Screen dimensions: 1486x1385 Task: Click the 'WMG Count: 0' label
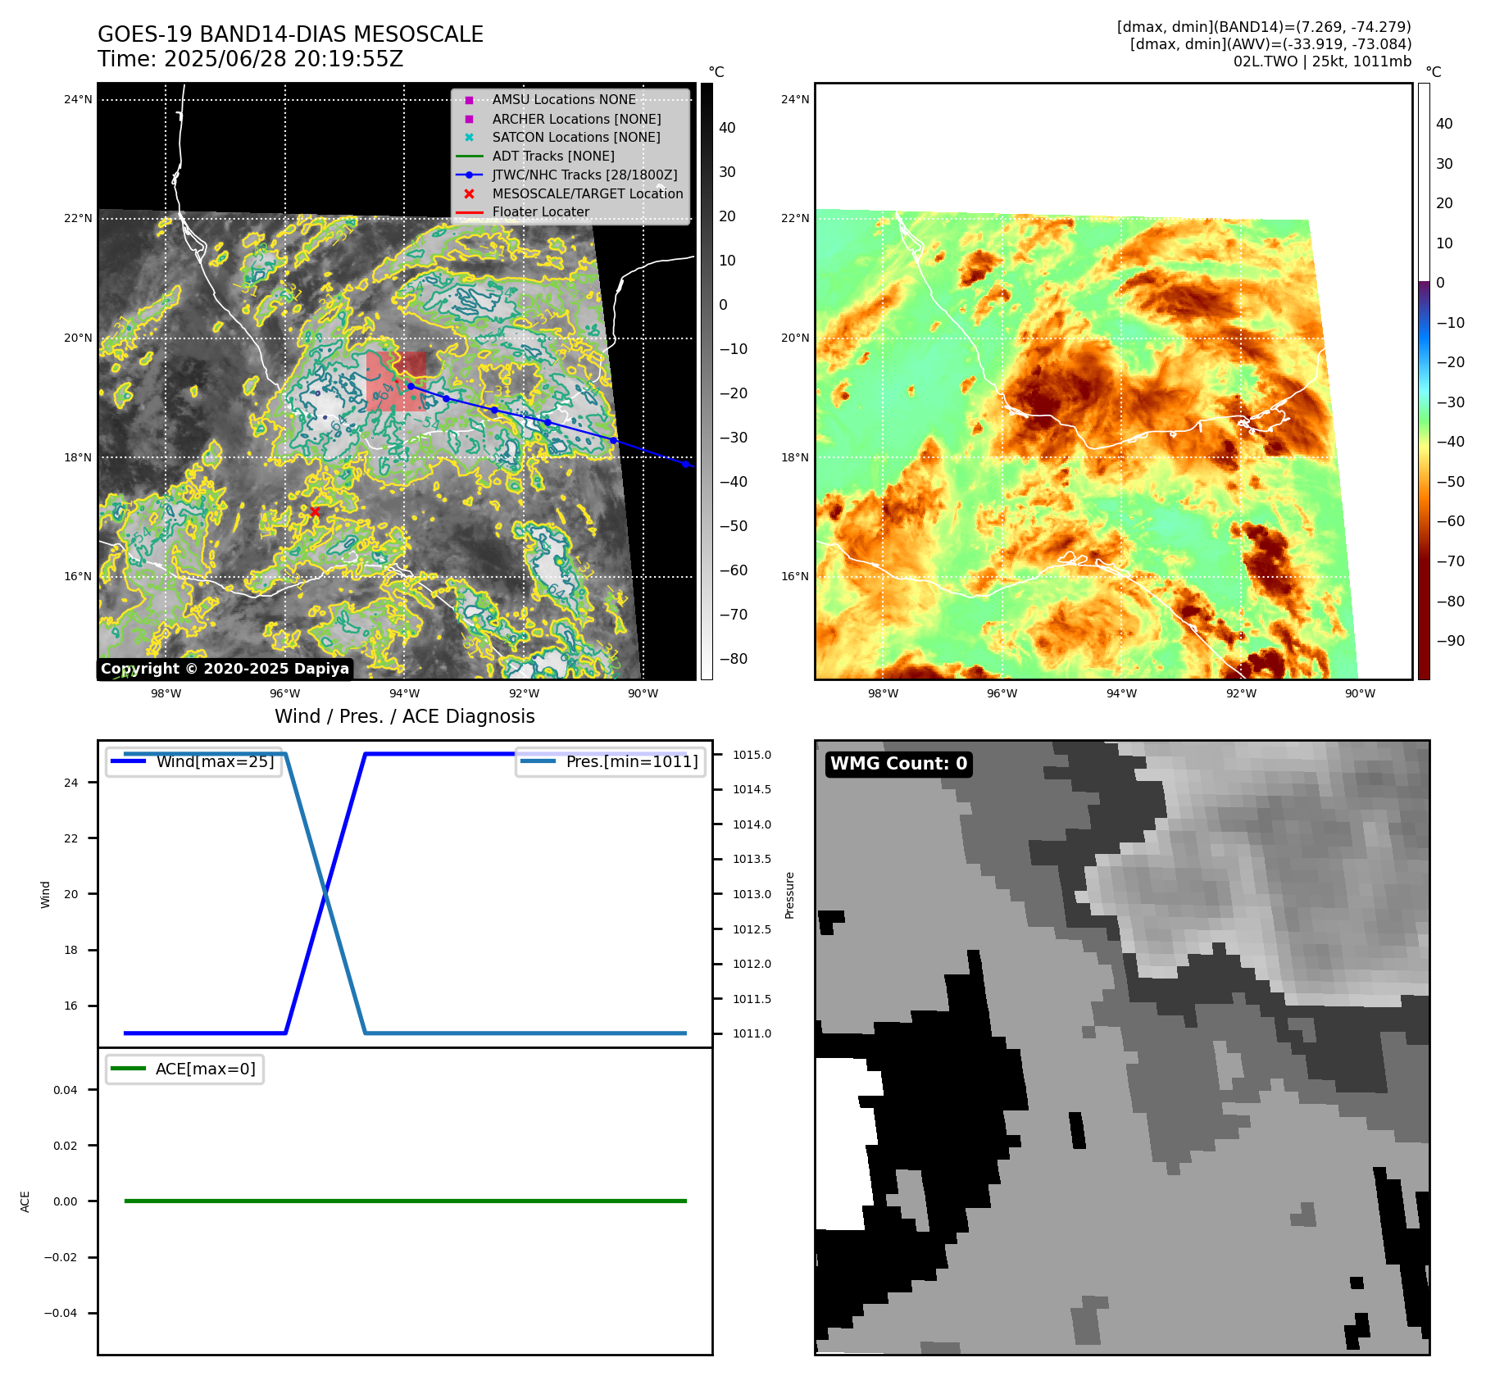coord(898,764)
